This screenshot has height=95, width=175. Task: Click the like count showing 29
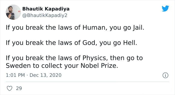pos(19,88)
